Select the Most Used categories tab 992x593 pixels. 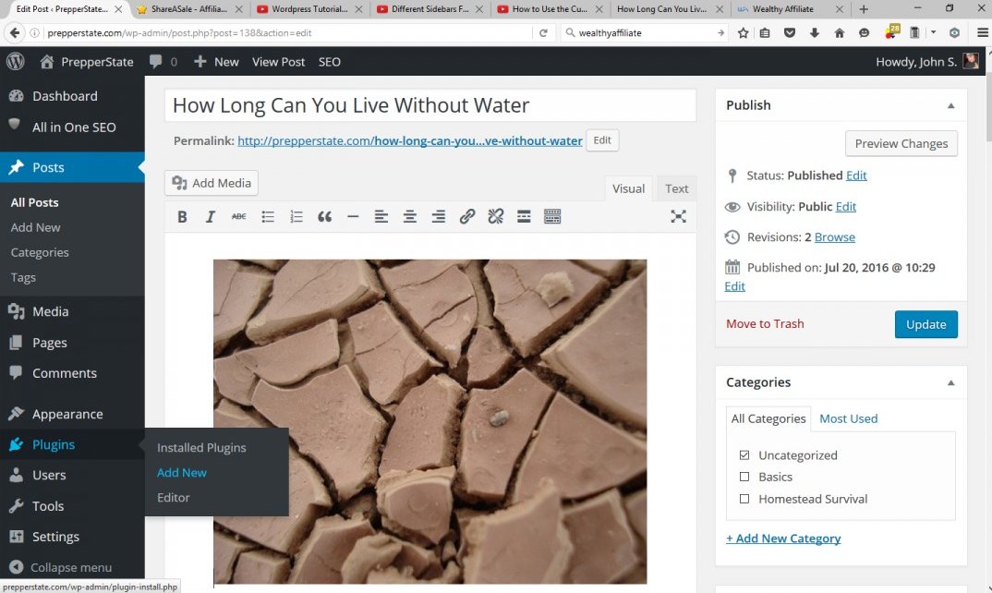(x=849, y=418)
